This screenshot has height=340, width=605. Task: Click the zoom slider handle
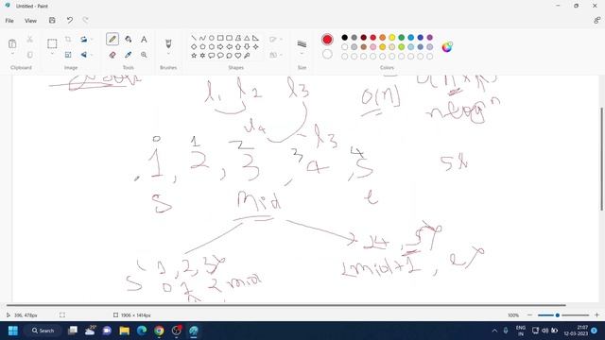tap(557, 314)
